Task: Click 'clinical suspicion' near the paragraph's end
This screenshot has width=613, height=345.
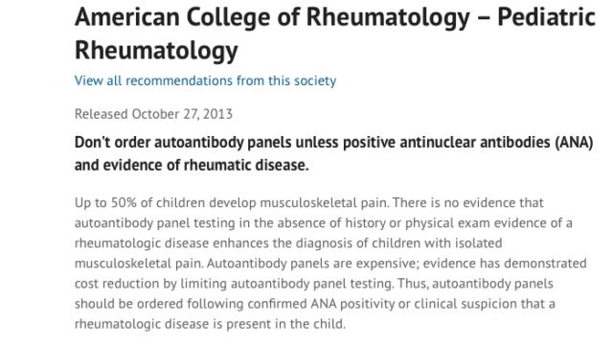Action: (465, 304)
